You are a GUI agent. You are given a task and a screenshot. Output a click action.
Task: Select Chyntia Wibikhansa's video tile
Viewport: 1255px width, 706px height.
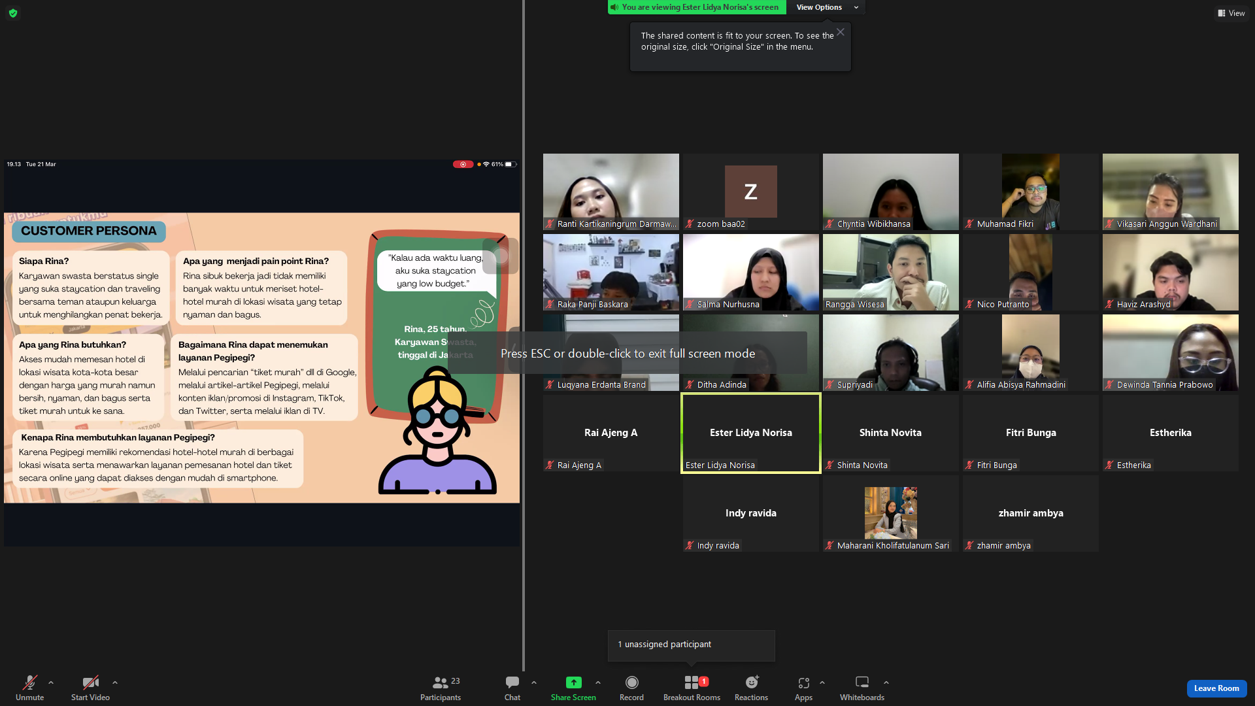click(891, 192)
